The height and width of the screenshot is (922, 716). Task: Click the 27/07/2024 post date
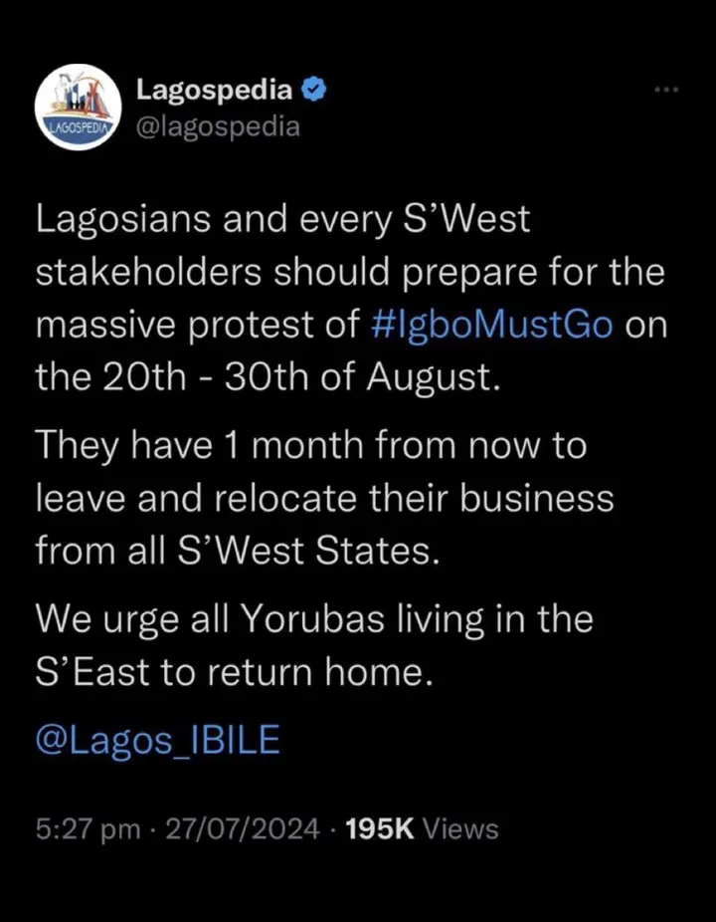pos(246,828)
